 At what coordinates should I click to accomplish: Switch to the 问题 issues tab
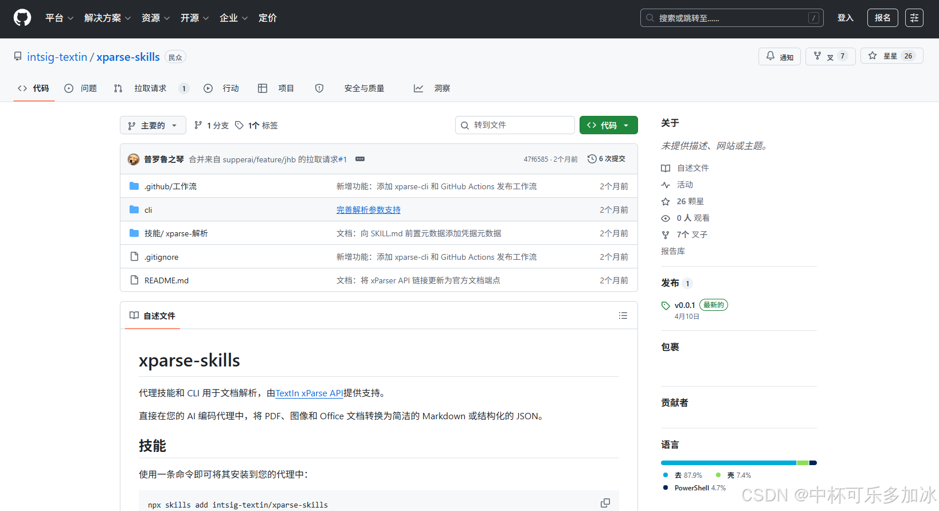click(80, 88)
